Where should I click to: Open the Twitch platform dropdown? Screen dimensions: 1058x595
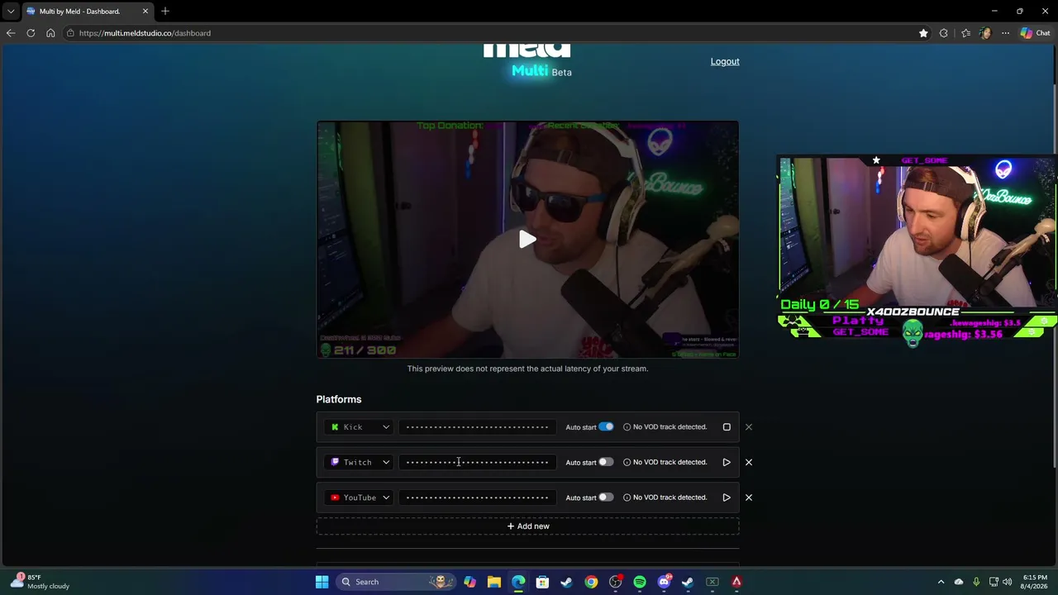coord(360,463)
